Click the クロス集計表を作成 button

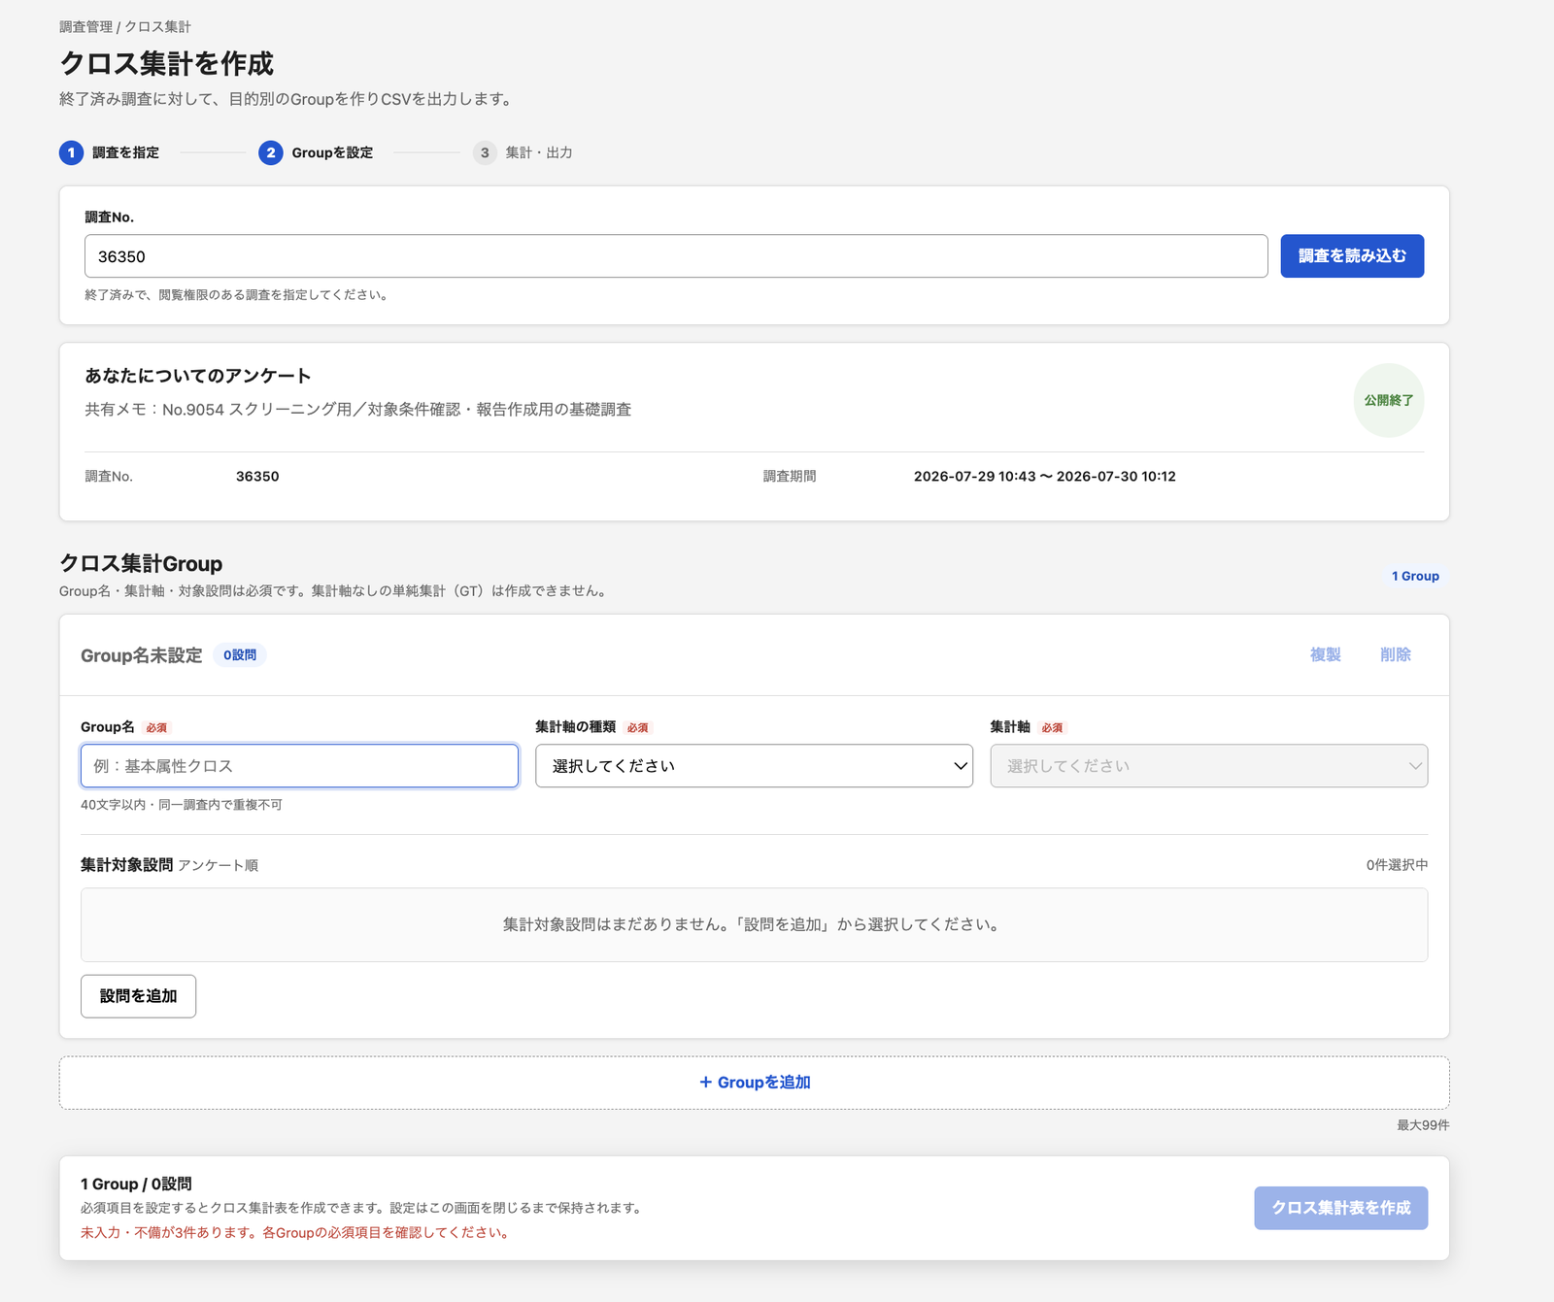point(1341,1208)
